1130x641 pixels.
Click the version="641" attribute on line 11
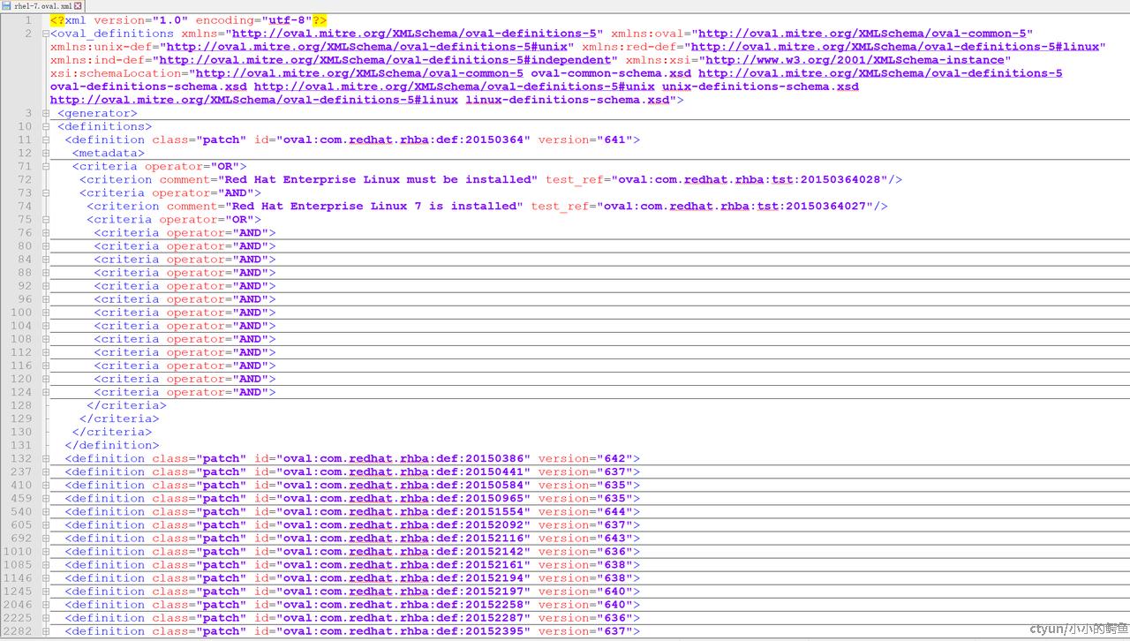click(x=585, y=140)
